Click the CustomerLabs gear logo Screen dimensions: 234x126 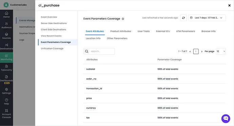6,5
